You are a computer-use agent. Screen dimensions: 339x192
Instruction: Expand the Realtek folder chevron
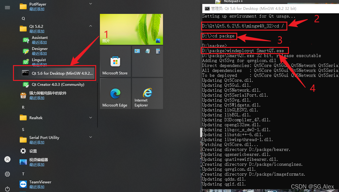coord(91,118)
